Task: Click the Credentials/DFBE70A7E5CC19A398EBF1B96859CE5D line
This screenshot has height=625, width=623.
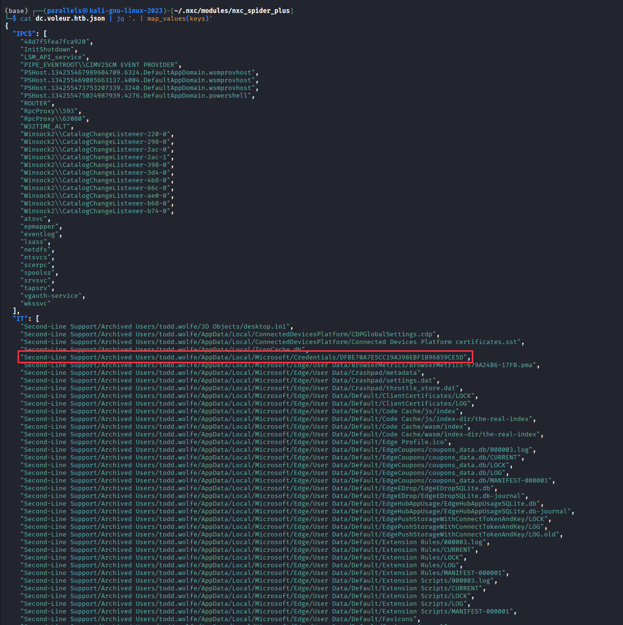Action: (246, 357)
